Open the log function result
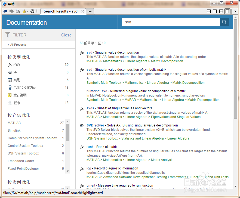Screen dimensions: 240x198 (x=89, y=168)
